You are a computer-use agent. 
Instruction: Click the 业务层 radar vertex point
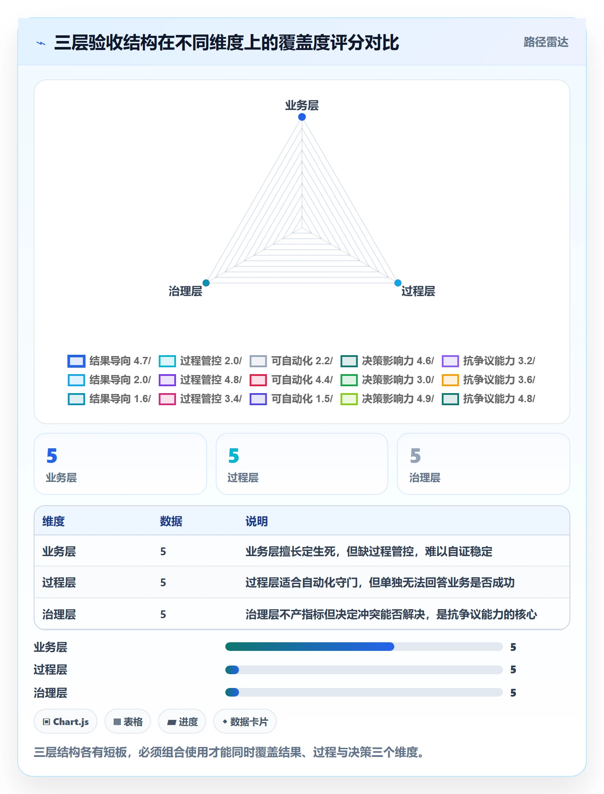(x=302, y=117)
